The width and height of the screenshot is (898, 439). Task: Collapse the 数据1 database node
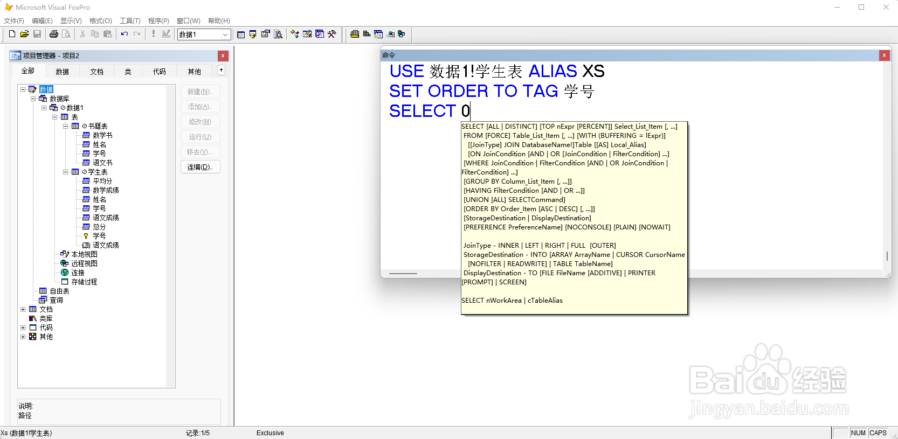(x=44, y=108)
